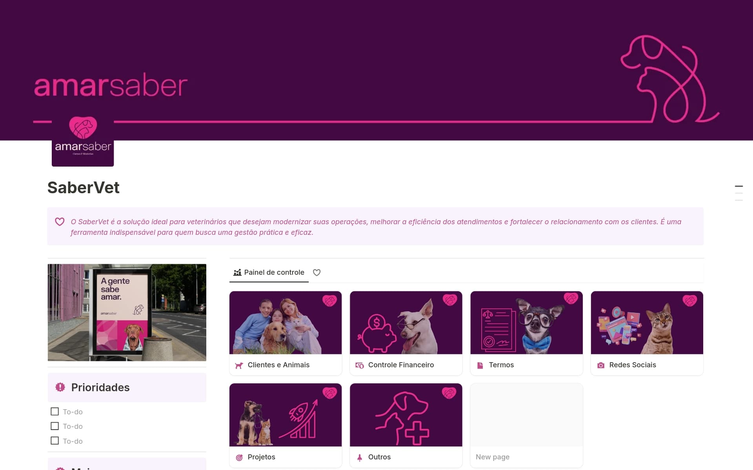Click the billboard photo reading A gente sabe amar

[127, 312]
